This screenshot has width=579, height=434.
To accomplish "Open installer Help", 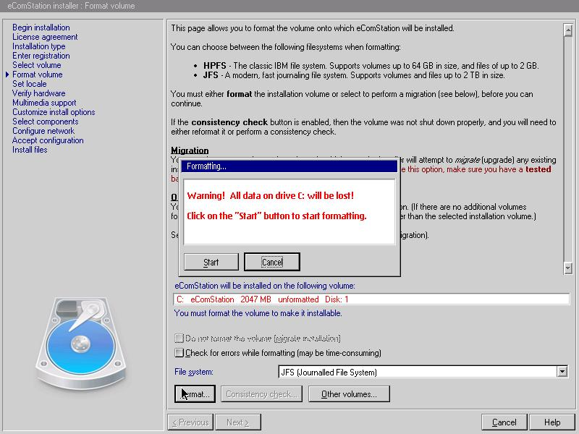I will [x=552, y=422].
